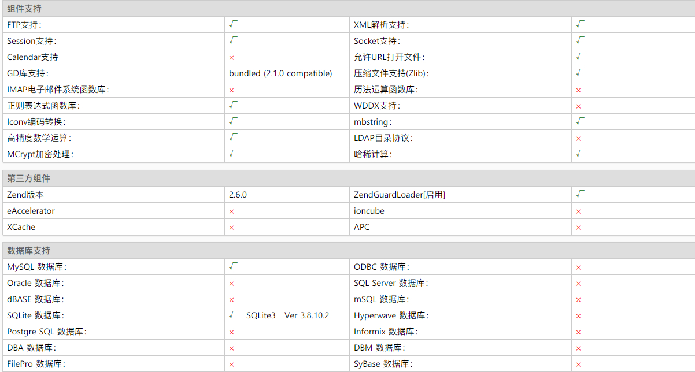
Task: Click the check mark for XML解析支持
Action: 580,25
